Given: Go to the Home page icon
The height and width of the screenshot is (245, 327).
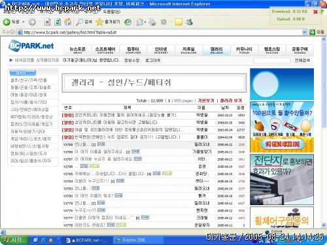Looking at the screenshot, I should click(x=68, y=22).
